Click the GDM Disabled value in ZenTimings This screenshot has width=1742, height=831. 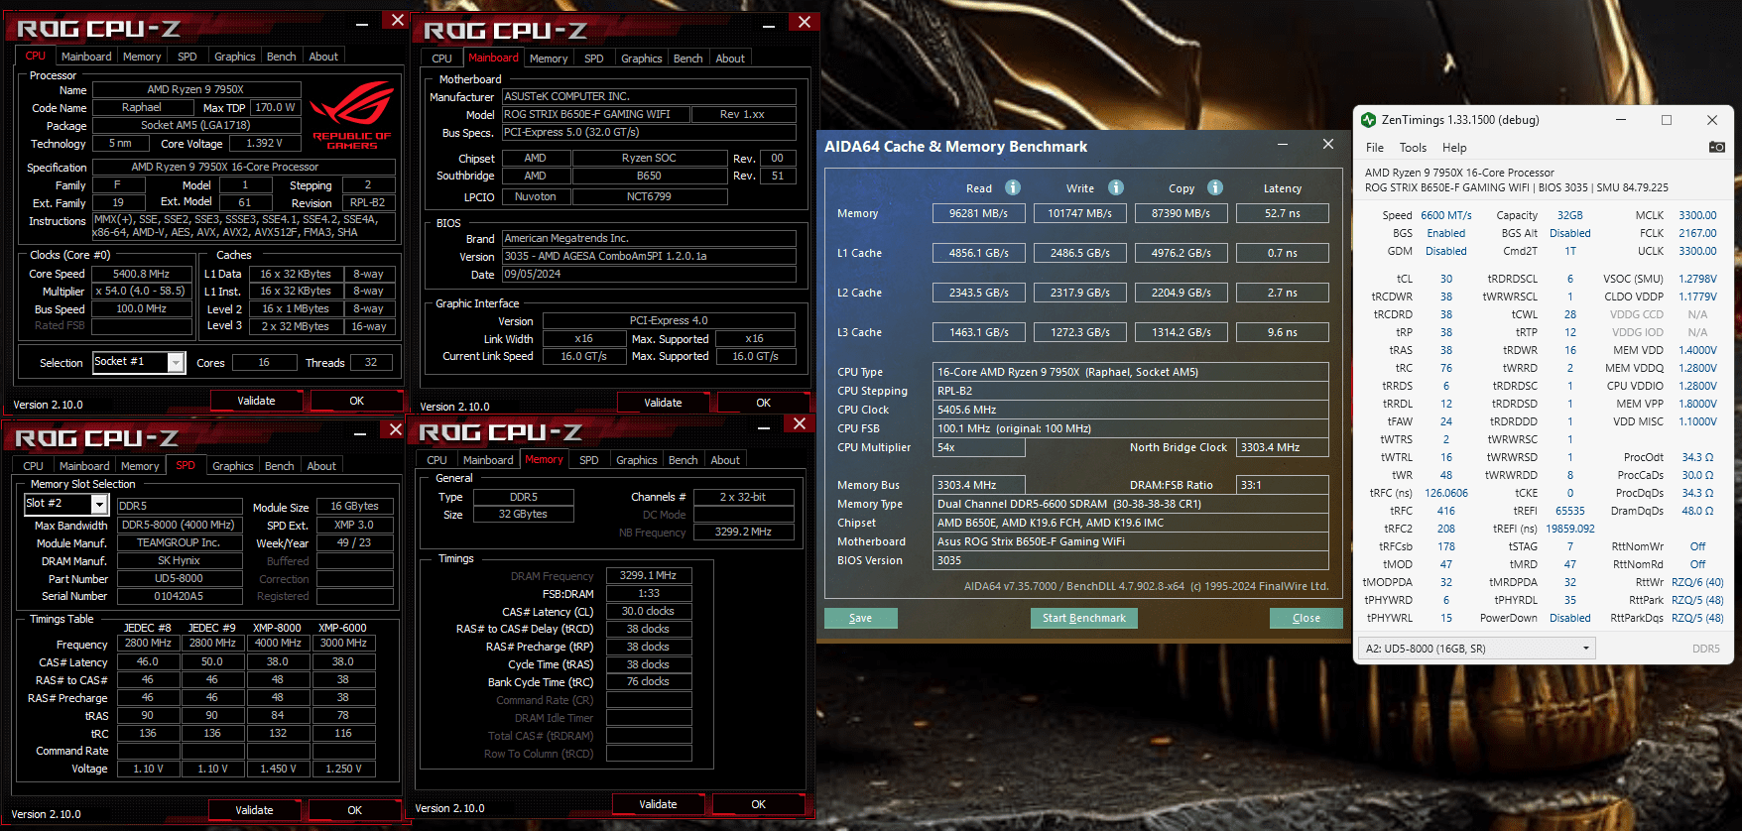point(1446,251)
